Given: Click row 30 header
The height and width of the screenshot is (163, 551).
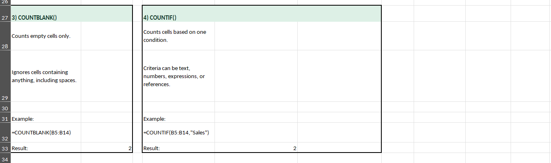Looking at the screenshot, I should tap(5, 109).
